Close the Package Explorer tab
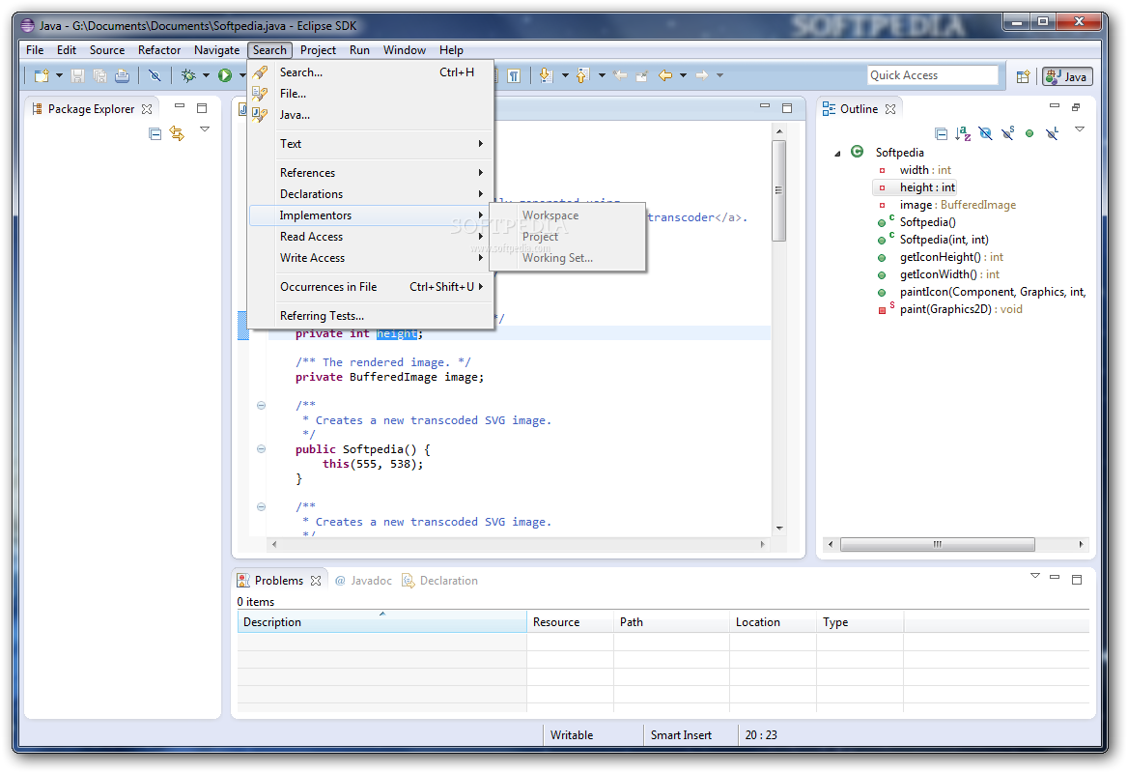Image resolution: width=1128 pixels, height=773 pixels. (x=147, y=109)
